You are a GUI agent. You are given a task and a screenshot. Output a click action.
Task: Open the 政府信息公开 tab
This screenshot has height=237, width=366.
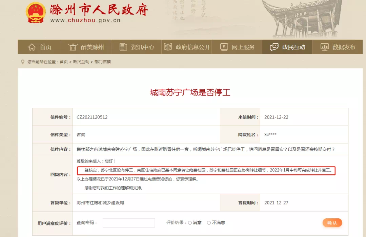[187, 47]
